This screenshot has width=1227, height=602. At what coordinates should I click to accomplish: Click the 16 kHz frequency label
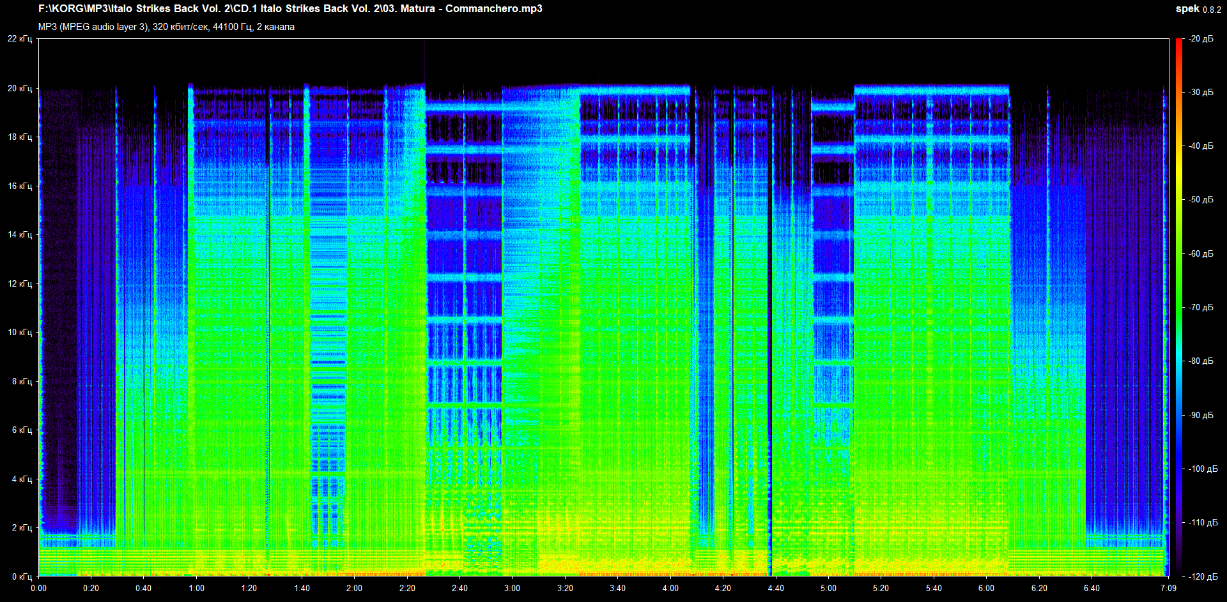click(20, 186)
